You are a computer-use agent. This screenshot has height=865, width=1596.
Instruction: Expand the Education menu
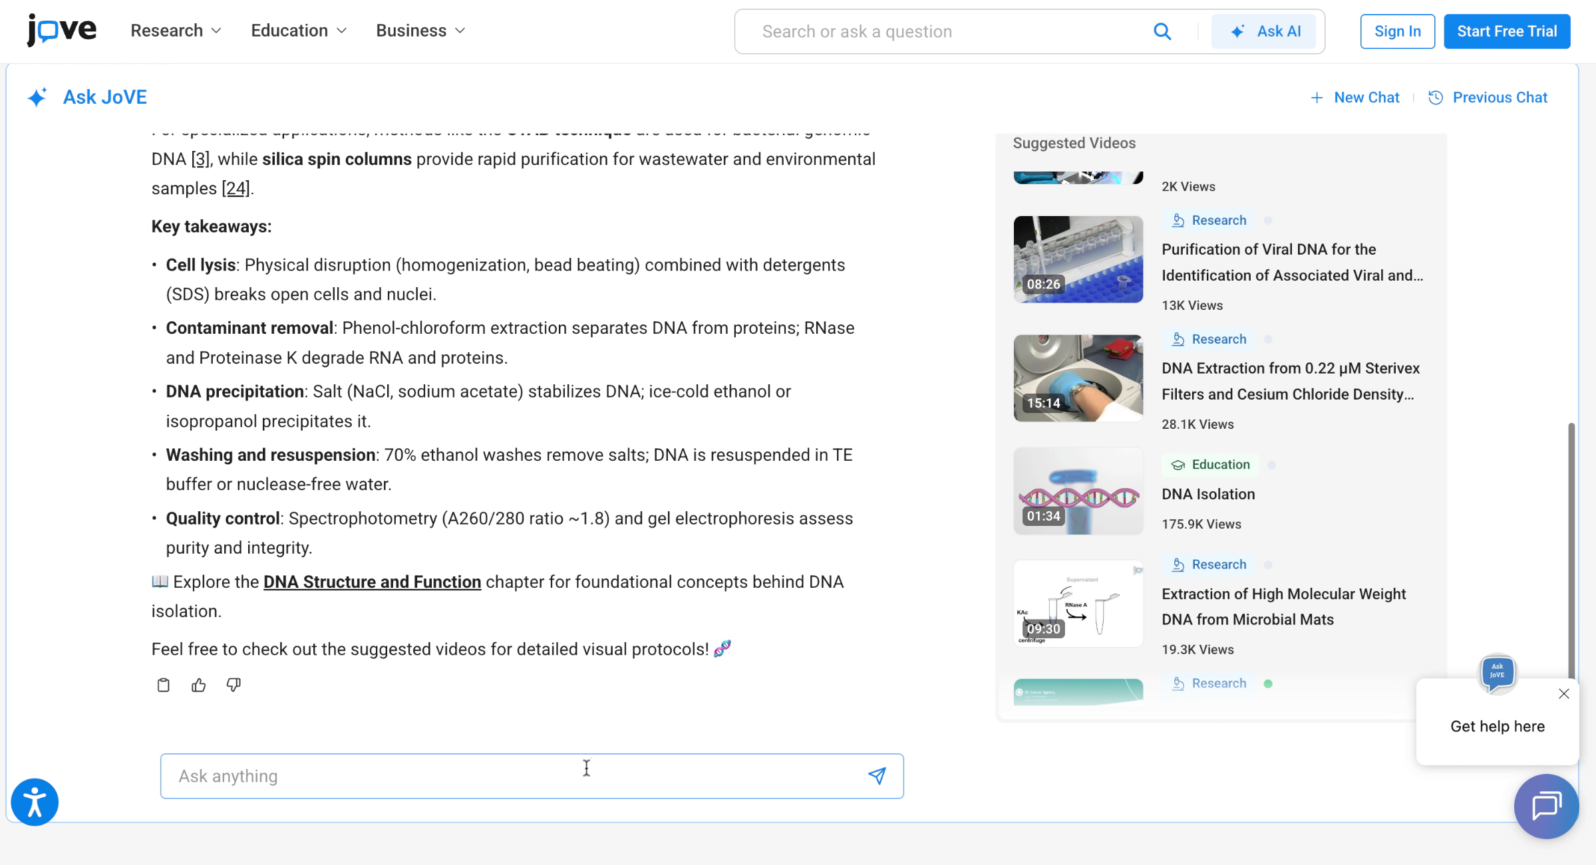(x=299, y=31)
